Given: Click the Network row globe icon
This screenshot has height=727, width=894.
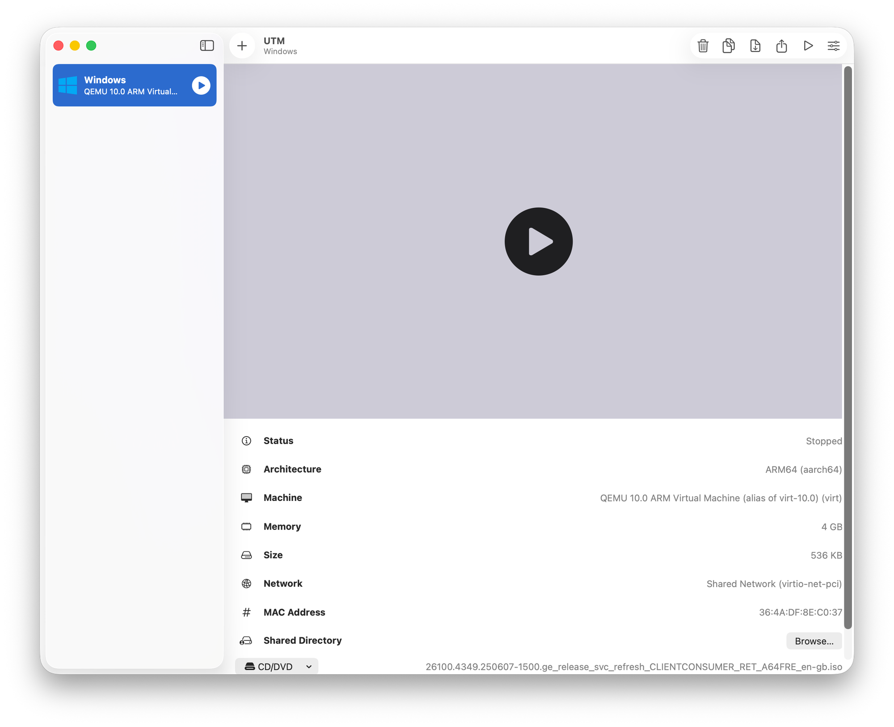Looking at the screenshot, I should pos(246,584).
